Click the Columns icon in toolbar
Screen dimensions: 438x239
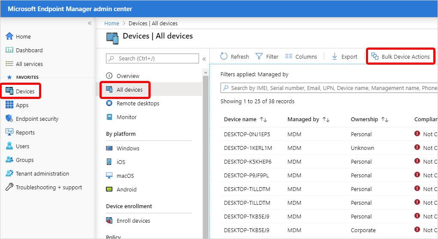coord(288,57)
